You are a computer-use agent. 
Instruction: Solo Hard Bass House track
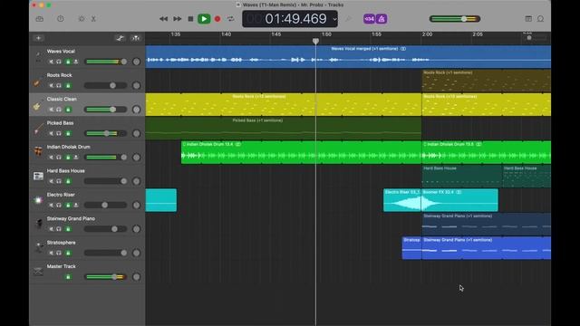pos(59,181)
